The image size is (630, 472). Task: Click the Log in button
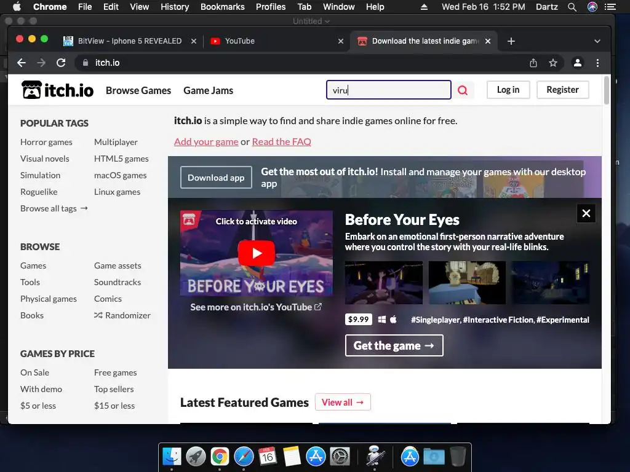coord(508,90)
